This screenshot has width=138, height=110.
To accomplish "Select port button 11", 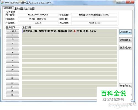I will (x=12, y=74).
